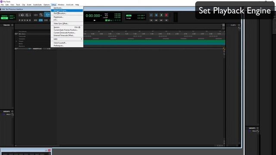
Task: Toggle the online button left of Stop
Action: (151, 15)
